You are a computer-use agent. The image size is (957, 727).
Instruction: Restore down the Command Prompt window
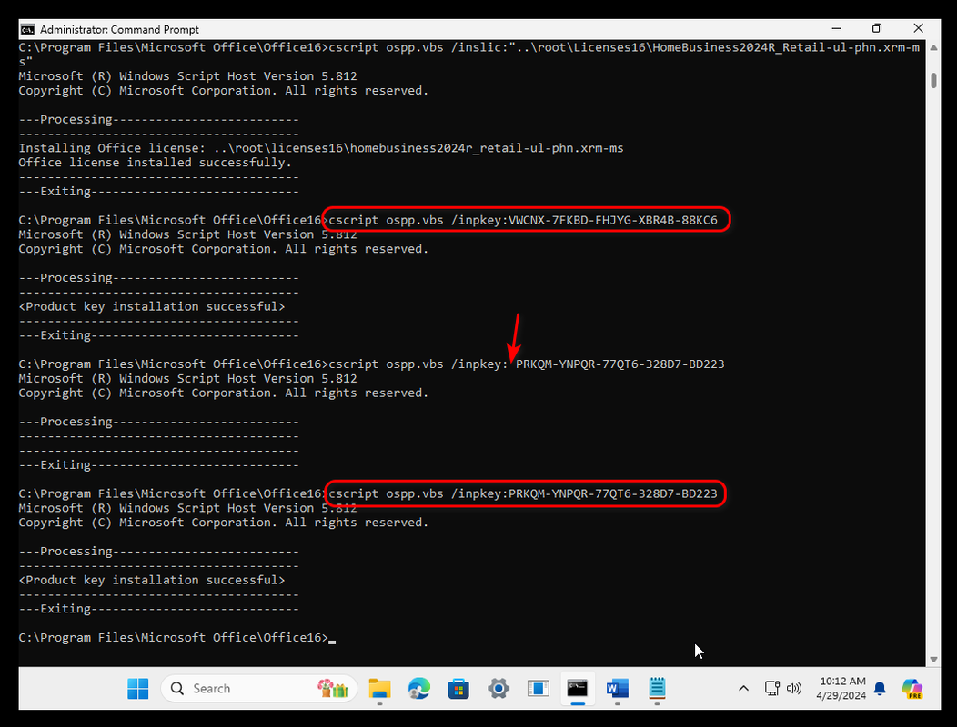click(877, 29)
